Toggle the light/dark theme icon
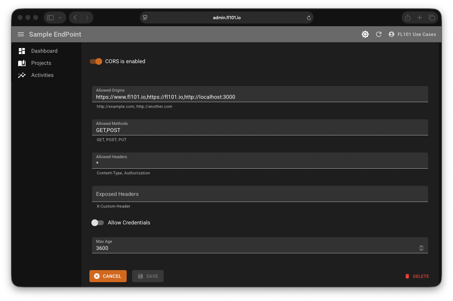 click(365, 34)
